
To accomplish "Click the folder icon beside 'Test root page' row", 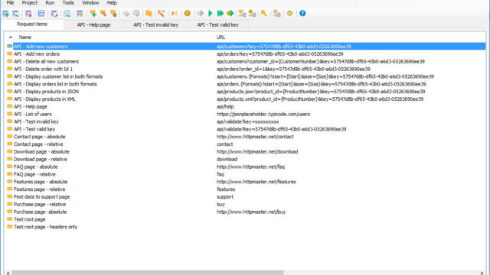I will tap(10, 219).
